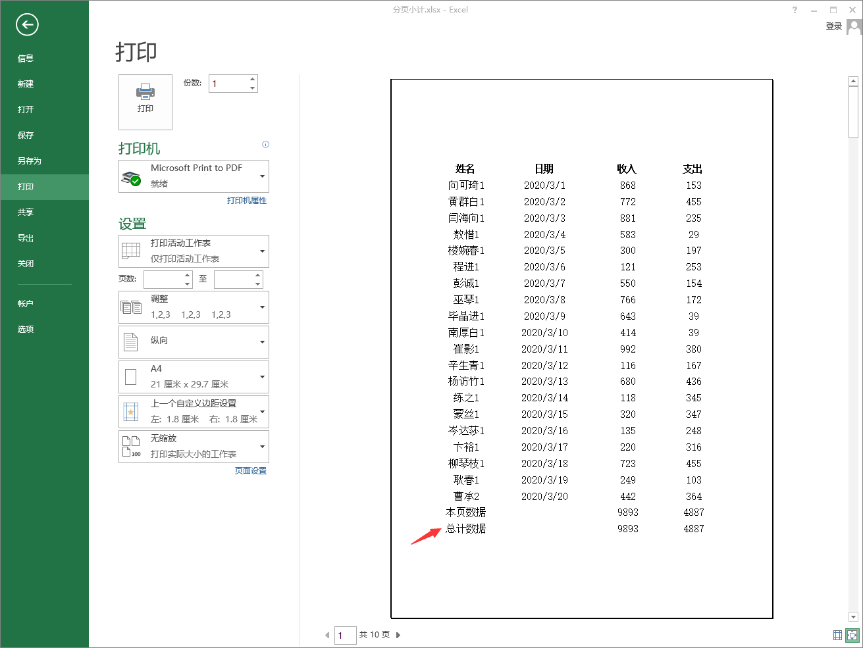Open 选项 Options in sidebar
Screen dimensions: 863x648
click(44, 330)
